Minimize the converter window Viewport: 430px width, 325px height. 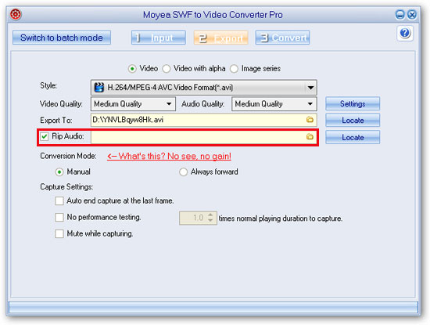(400, 14)
